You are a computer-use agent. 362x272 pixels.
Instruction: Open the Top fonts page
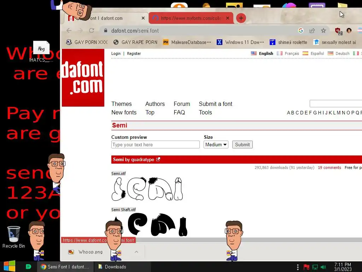pyautogui.click(x=150, y=112)
